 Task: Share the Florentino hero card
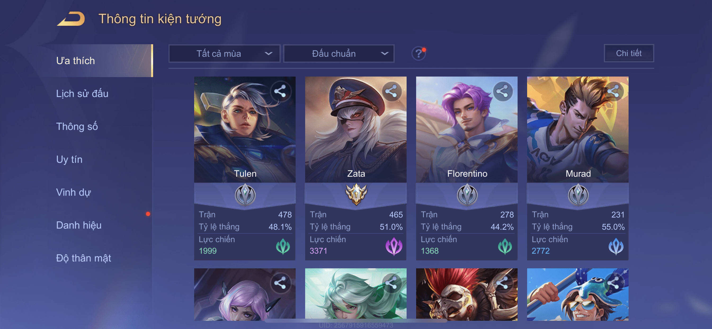(502, 91)
